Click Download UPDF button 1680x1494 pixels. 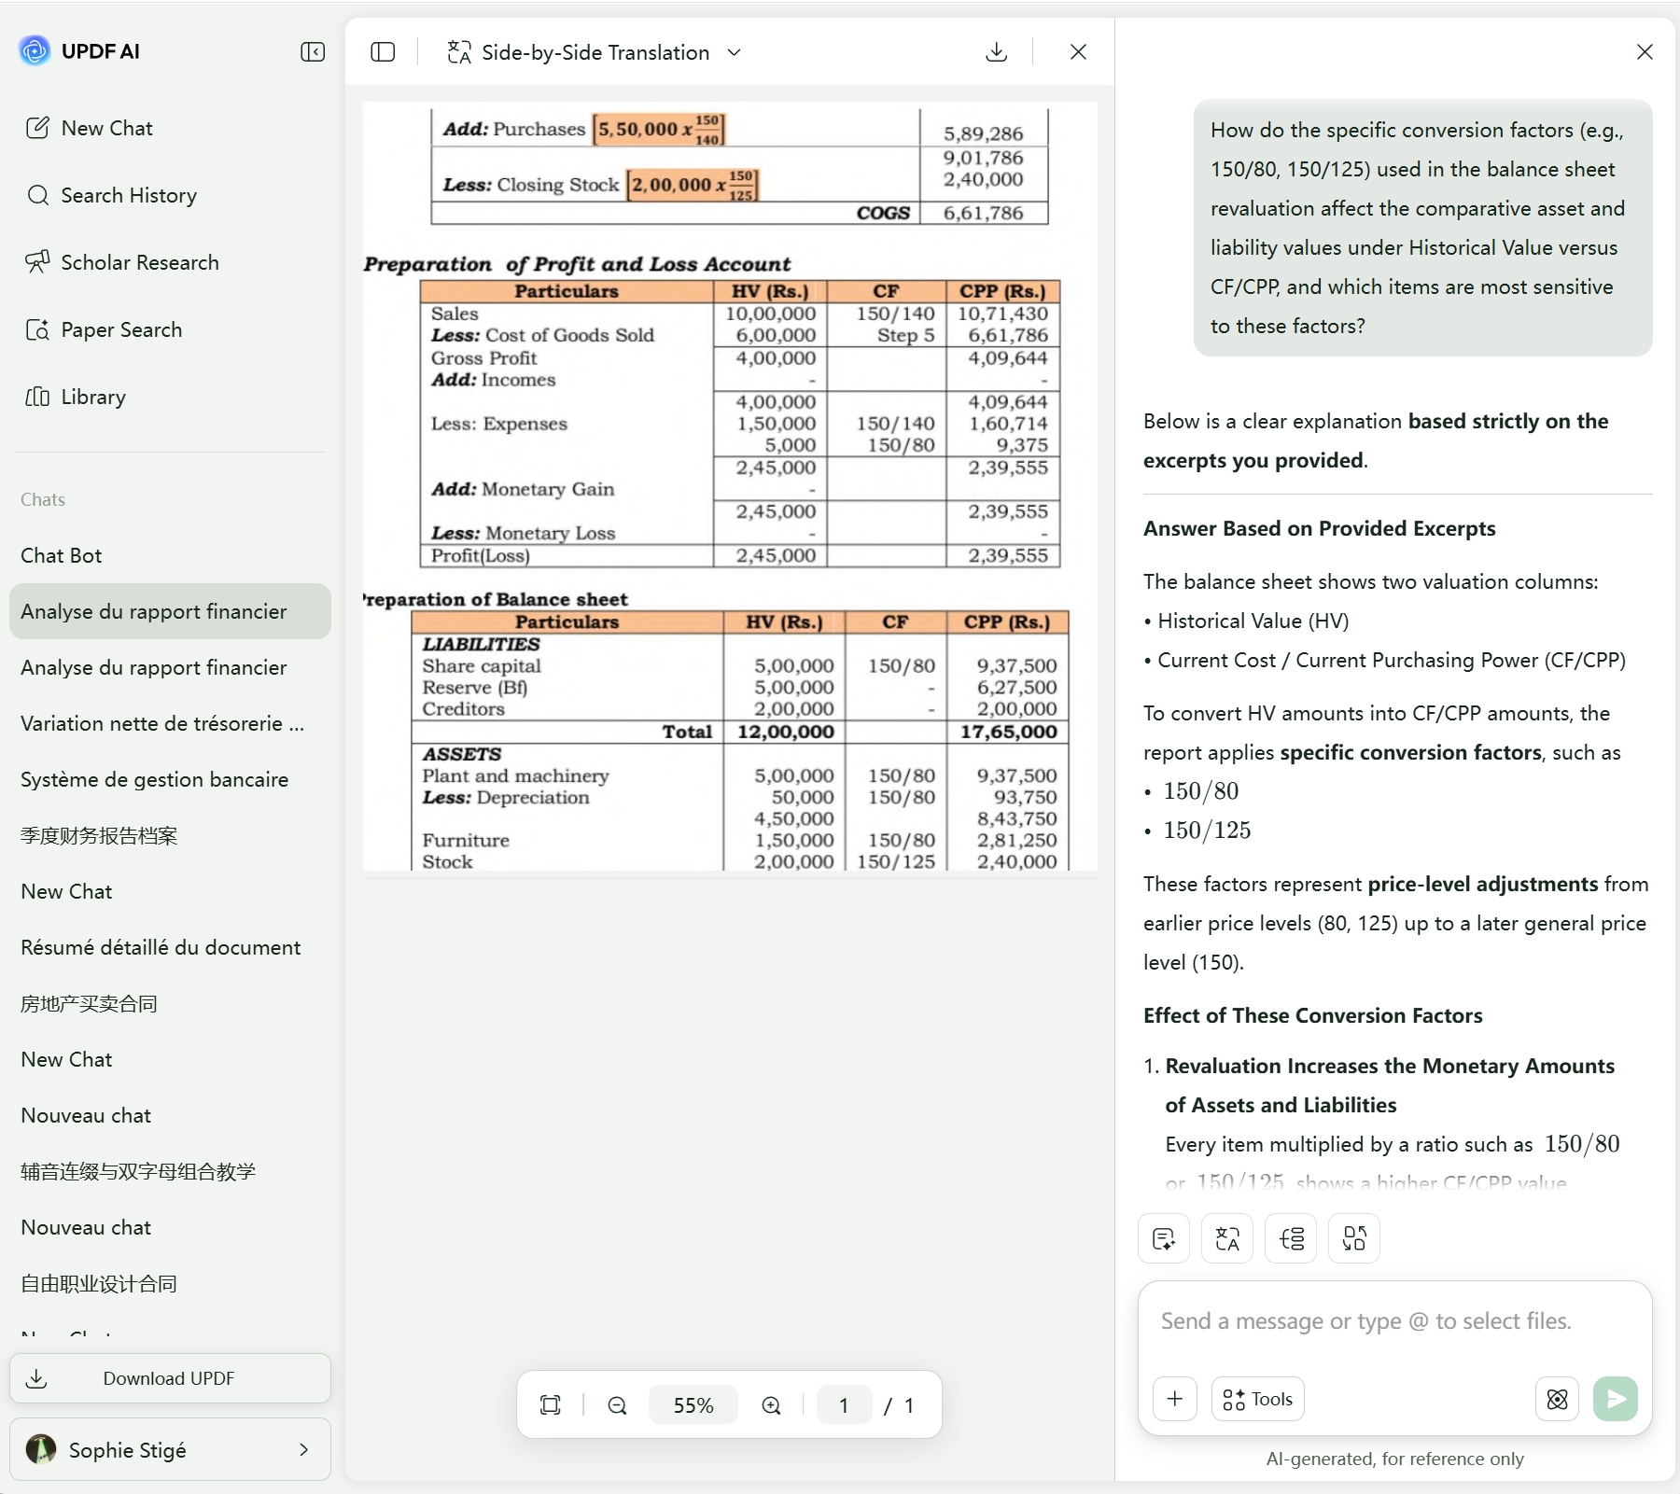(170, 1378)
